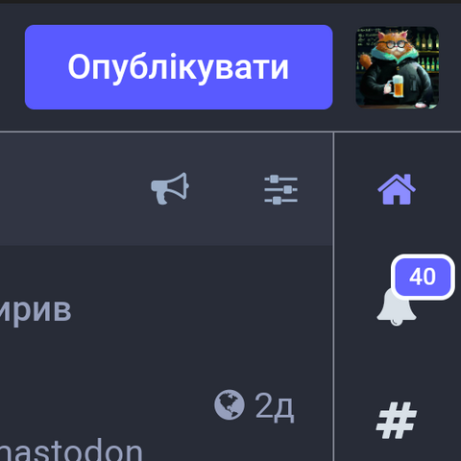461x461 pixels.
Task: Open Explore using the hashtag icon
Action: pos(397,420)
